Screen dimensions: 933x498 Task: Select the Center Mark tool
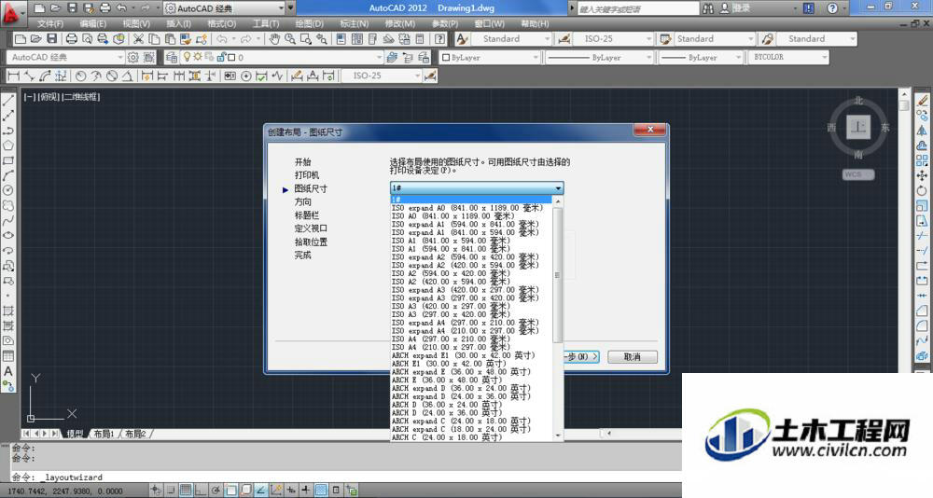point(245,76)
